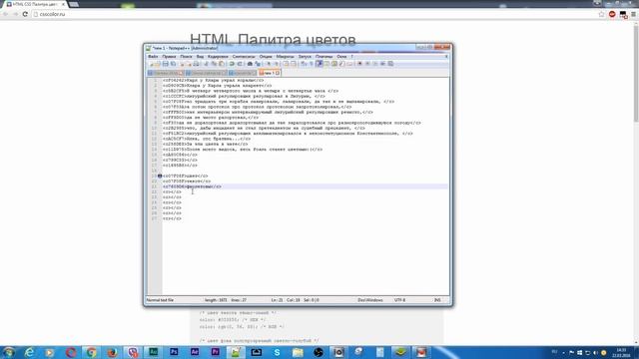Click the Stop Recording macro icon
The height and width of the screenshot is (359, 639).
click(367, 64)
